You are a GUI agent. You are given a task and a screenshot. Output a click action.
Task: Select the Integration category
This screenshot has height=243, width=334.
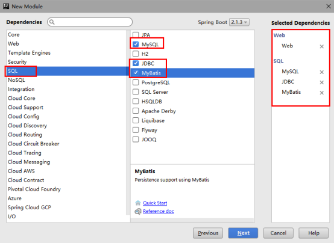(x=66, y=89)
